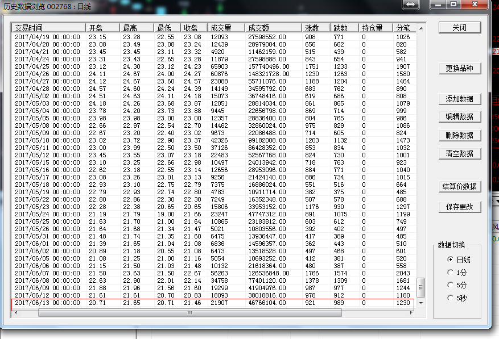Click 涨数 value 1766 on the 2017/06/07 row
Viewport: 499px width, 339px height.
pyautogui.click(x=312, y=273)
